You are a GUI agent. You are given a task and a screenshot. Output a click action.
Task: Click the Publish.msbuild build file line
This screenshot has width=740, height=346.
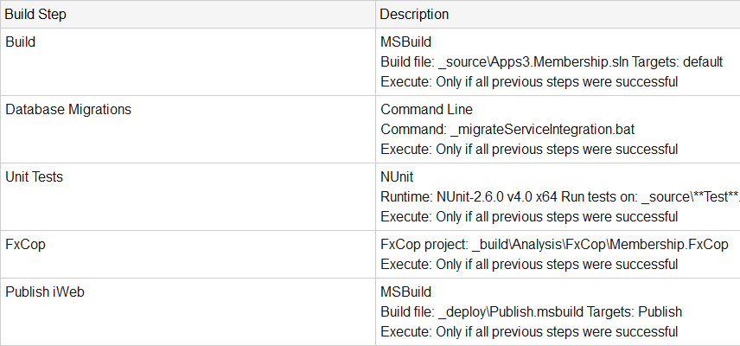click(531, 311)
